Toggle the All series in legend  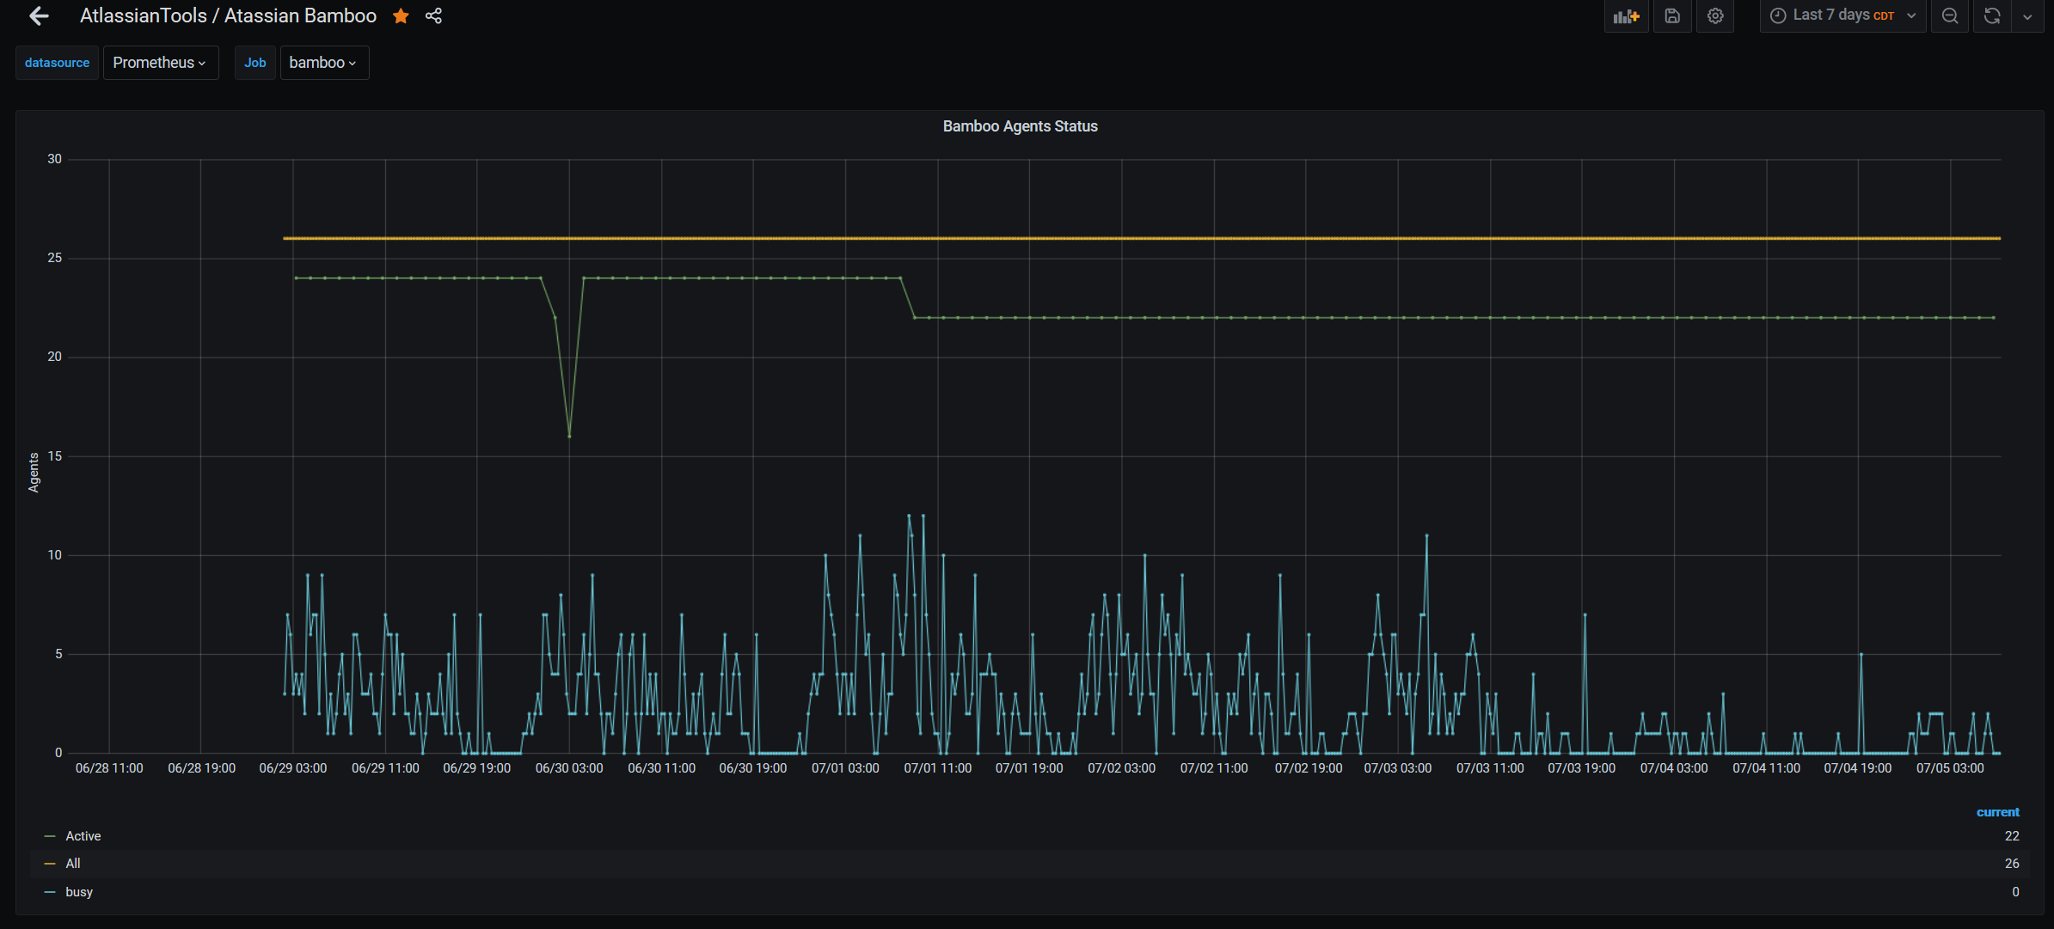click(73, 864)
